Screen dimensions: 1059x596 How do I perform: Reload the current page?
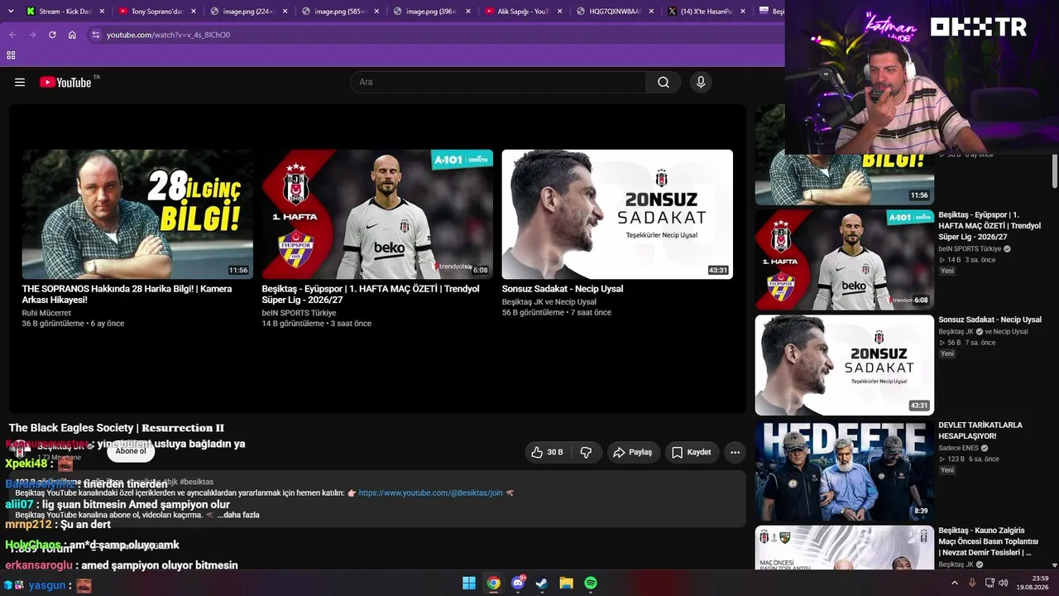tap(52, 35)
